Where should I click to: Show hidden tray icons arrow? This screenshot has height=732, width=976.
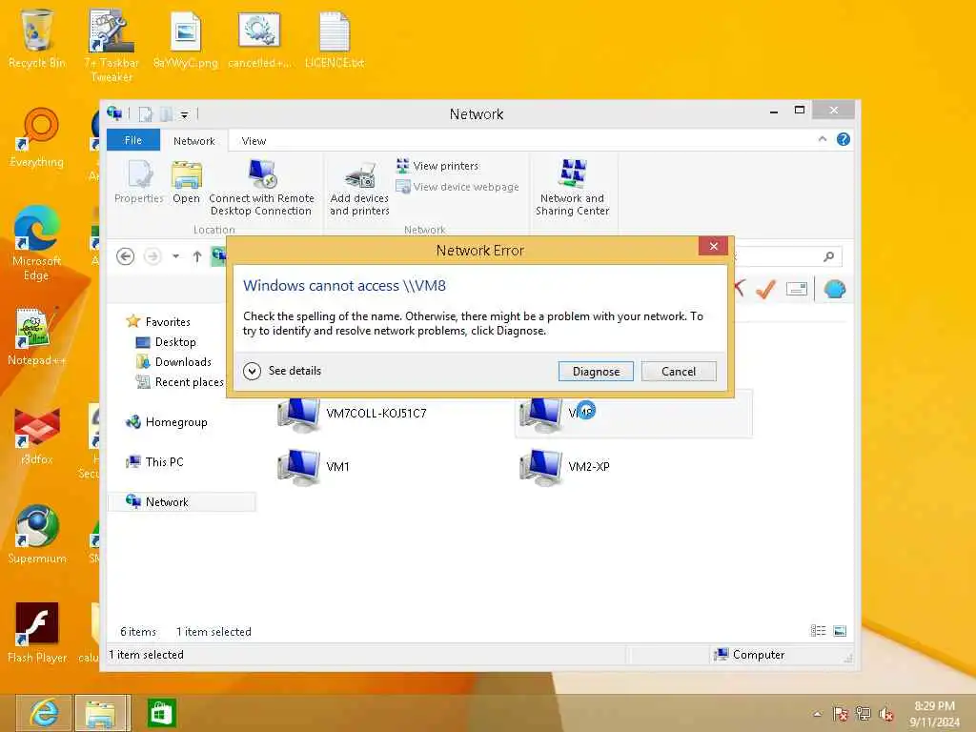click(x=817, y=714)
